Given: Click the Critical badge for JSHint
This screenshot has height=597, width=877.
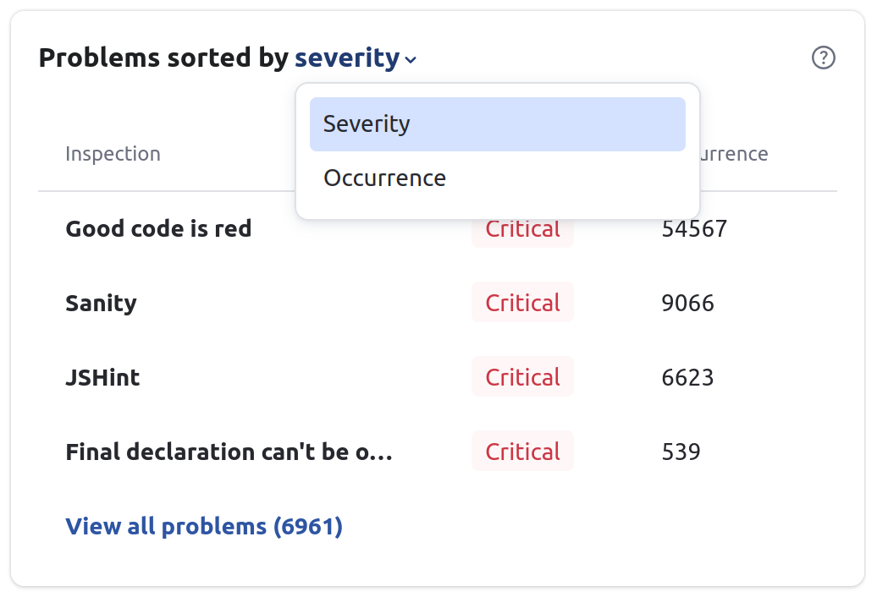Looking at the screenshot, I should (x=522, y=376).
